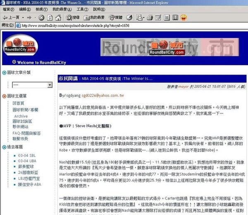
Task: Open the 03-04 SBL past topic
Action: point(27,155)
